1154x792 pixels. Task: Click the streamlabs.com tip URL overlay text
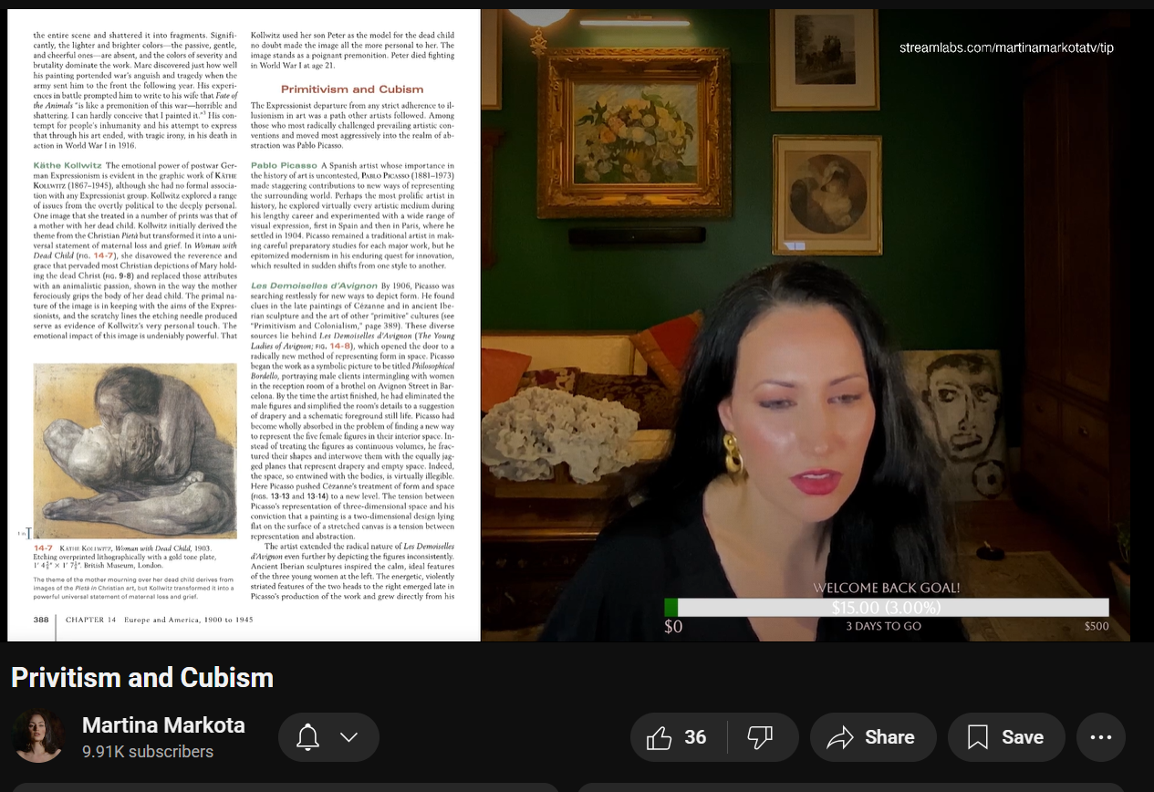(1006, 47)
